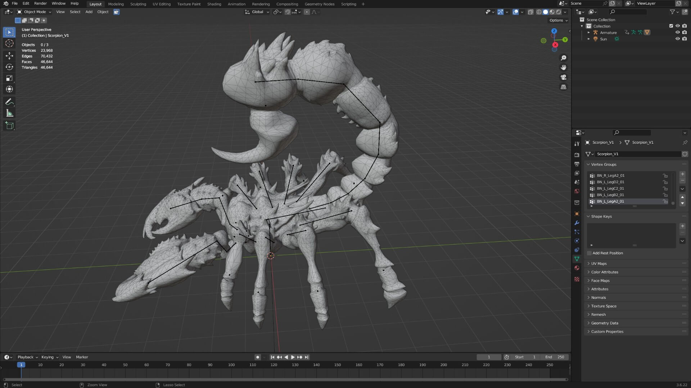The height and width of the screenshot is (388, 691).
Task: Activate the Rotate tool
Action: coord(9,67)
